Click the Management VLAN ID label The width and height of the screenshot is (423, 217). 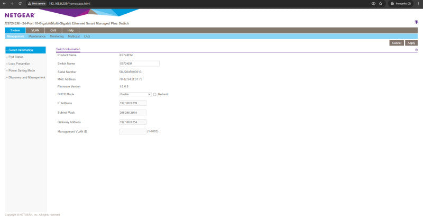pyautogui.click(x=72, y=132)
